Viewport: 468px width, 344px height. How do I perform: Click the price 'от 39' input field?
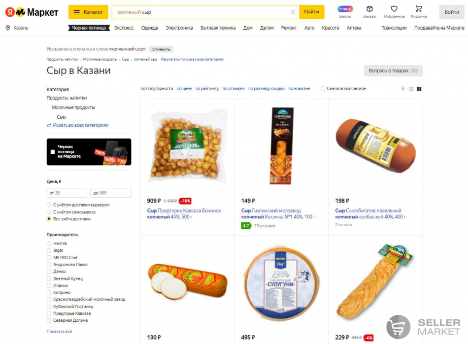click(67, 193)
